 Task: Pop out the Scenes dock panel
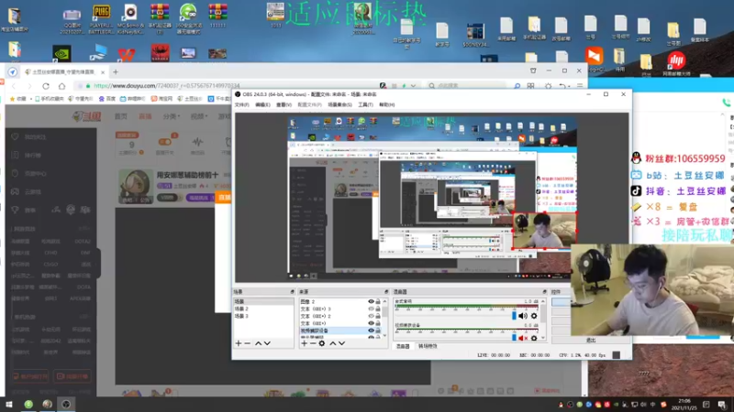point(292,291)
